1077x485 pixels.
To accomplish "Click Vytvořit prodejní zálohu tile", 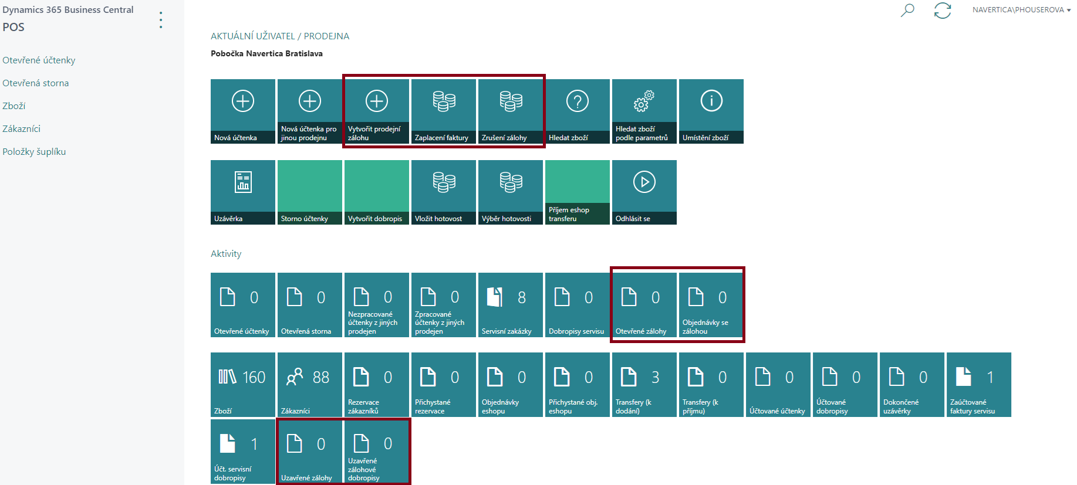I will tap(377, 111).
